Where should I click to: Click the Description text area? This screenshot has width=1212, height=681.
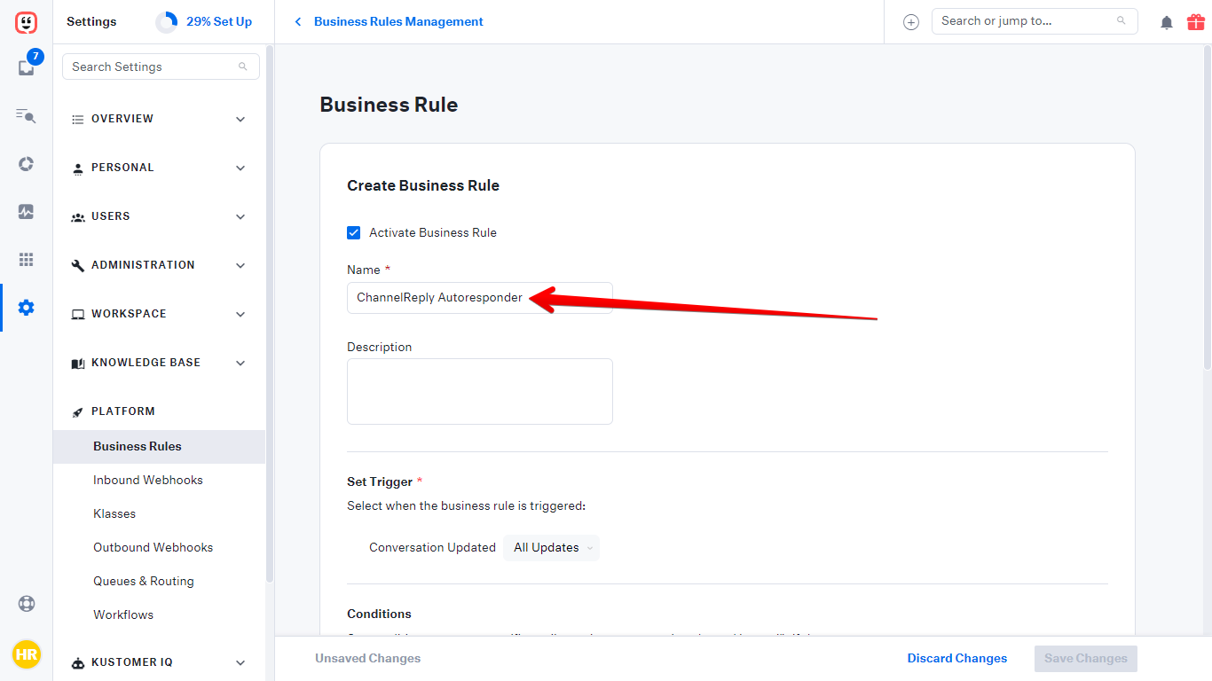(x=479, y=391)
